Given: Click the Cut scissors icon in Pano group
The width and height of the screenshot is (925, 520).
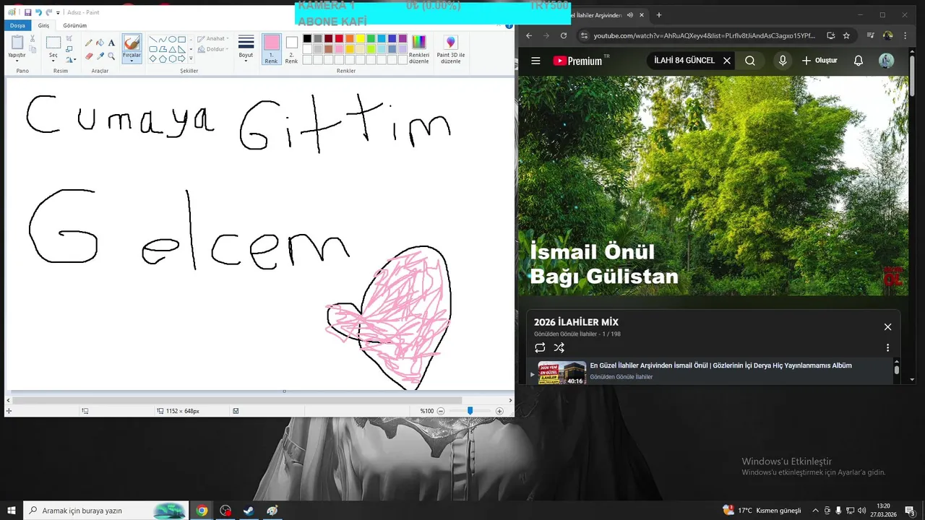Looking at the screenshot, I should [x=33, y=38].
